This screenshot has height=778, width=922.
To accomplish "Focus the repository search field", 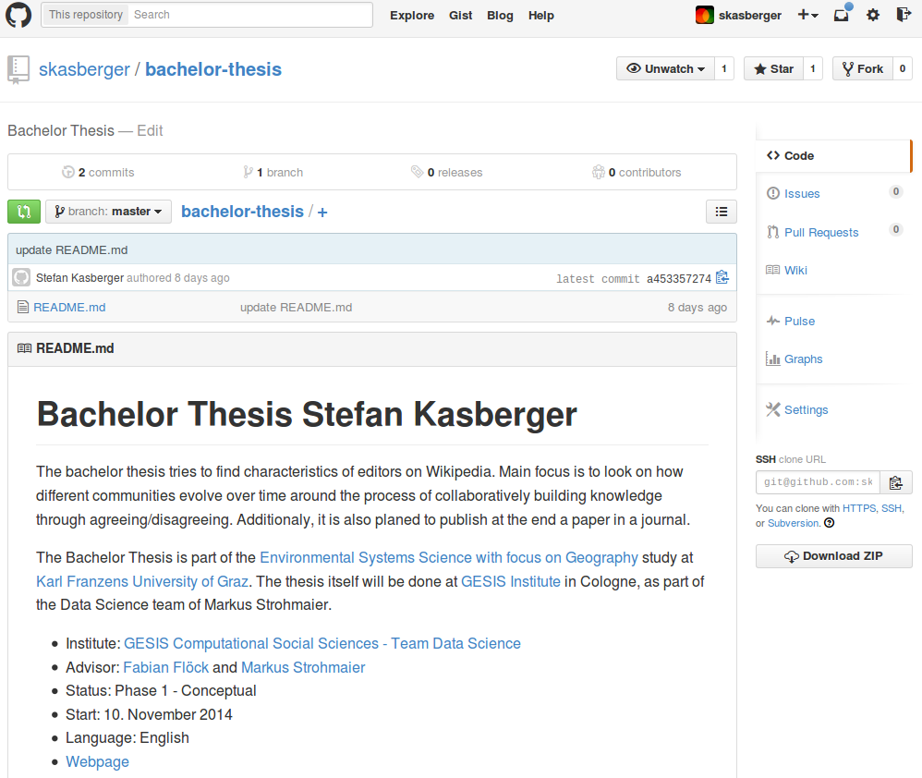I will coord(250,15).
